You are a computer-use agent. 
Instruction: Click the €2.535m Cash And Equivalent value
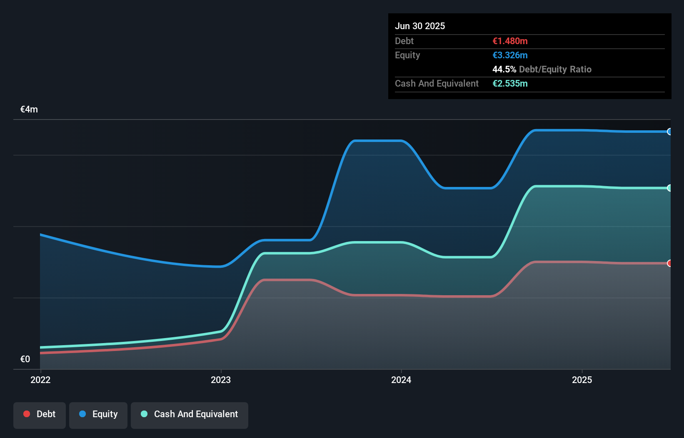510,84
